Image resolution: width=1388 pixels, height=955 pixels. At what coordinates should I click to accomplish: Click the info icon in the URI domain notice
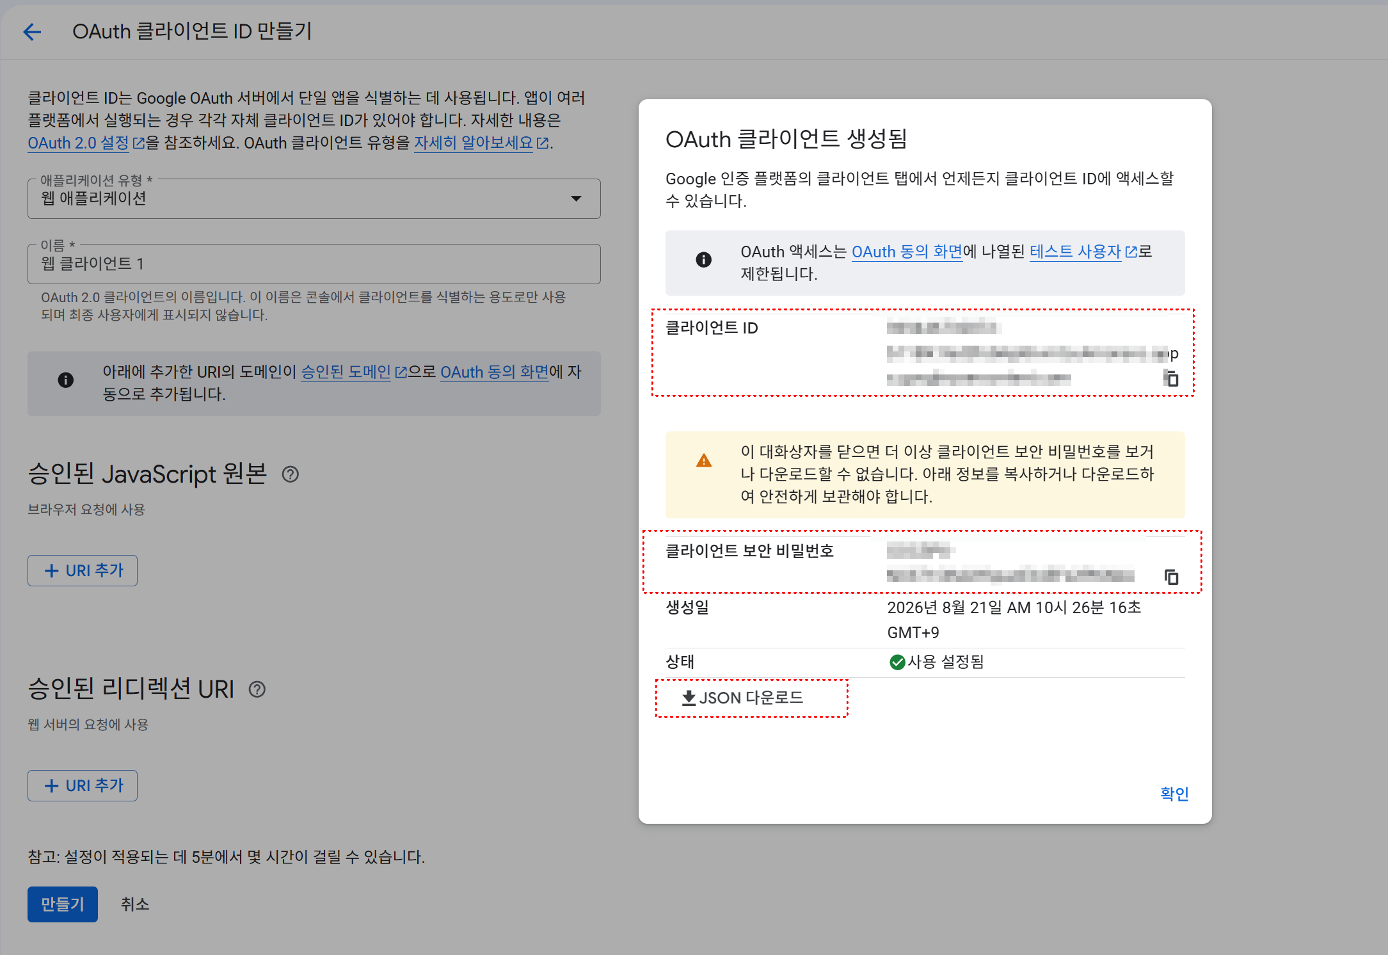click(x=65, y=380)
